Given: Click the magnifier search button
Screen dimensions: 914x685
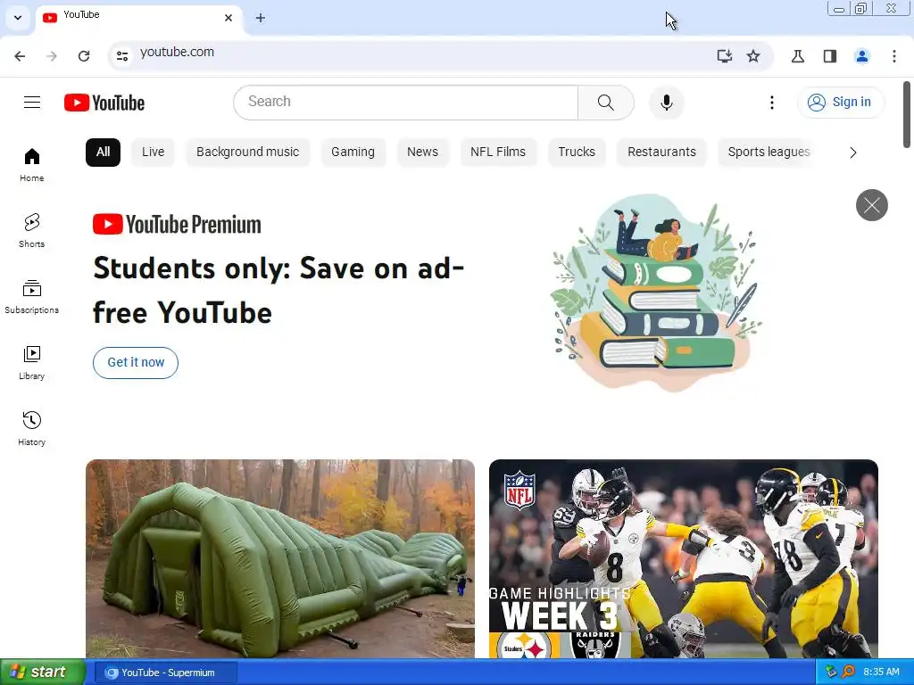Looking at the screenshot, I should 606,103.
